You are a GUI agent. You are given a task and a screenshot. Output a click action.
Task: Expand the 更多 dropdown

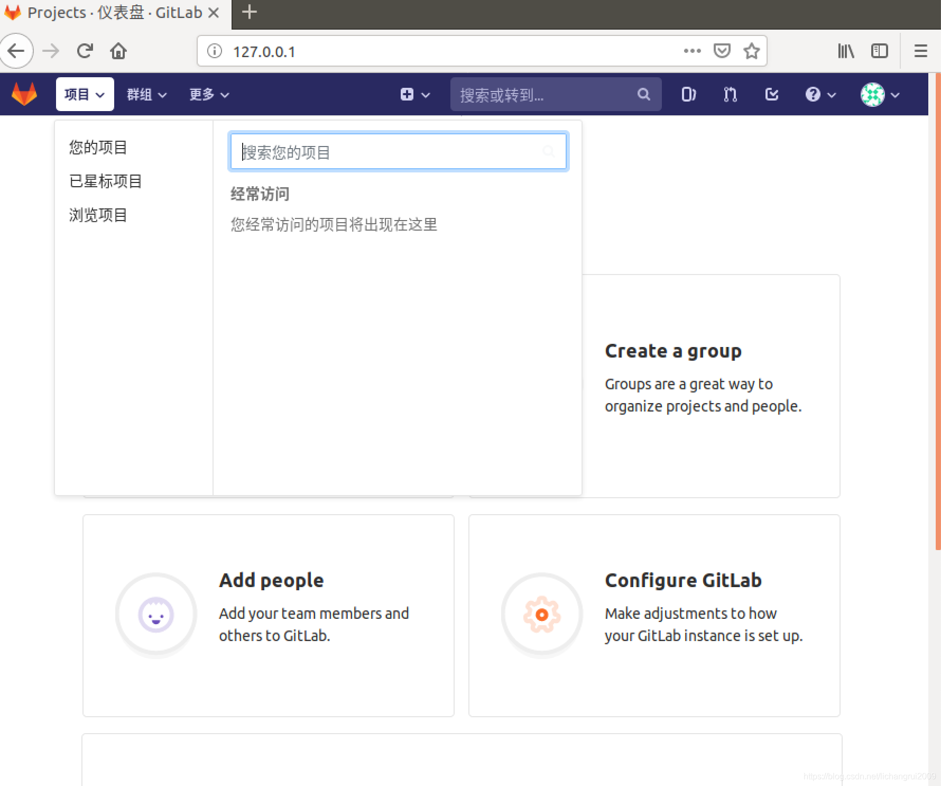tap(208, 94)
